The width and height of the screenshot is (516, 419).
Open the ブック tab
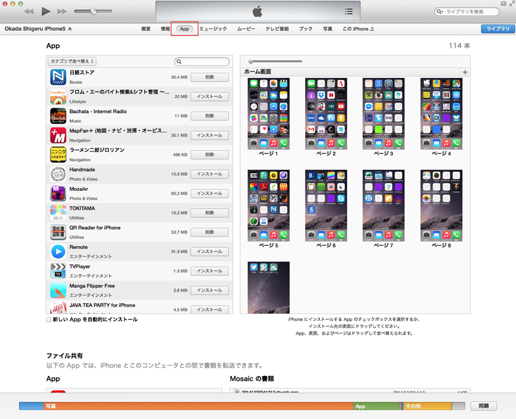pos(306,29)
